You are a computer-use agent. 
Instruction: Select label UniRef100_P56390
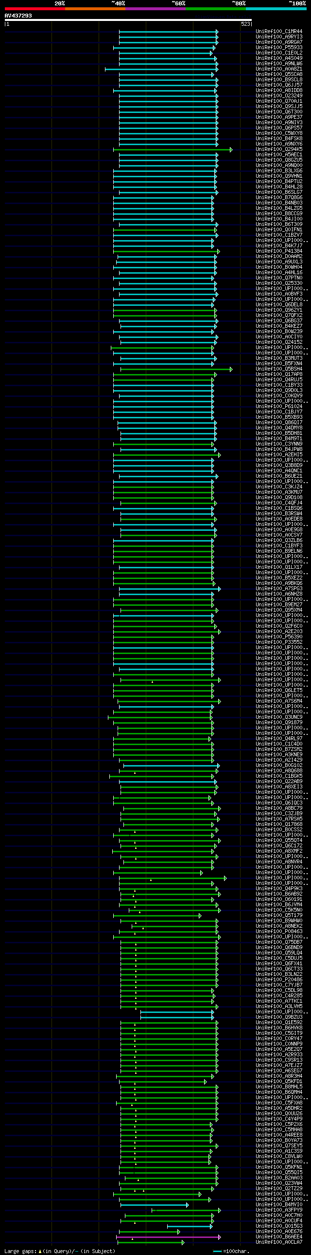click(279, 637)
